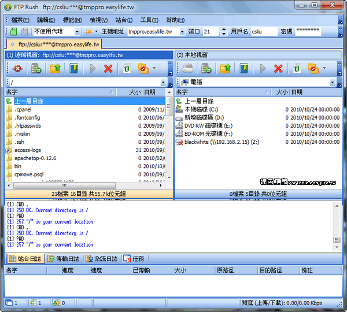Click the local pane disk drive icon

click(x=188, y=69)
